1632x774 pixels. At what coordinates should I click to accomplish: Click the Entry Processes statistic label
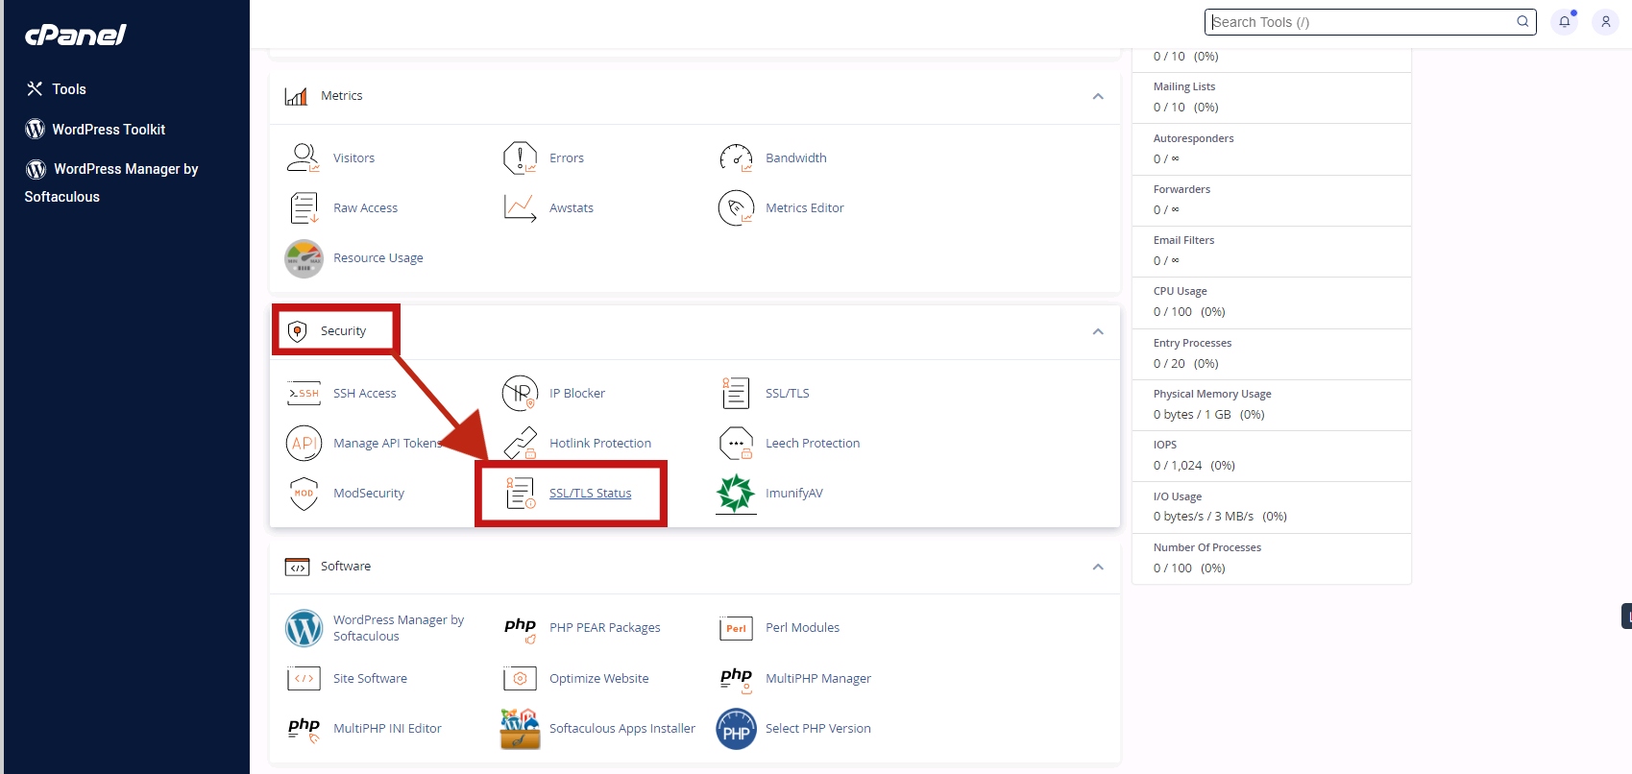point(1192,343)
